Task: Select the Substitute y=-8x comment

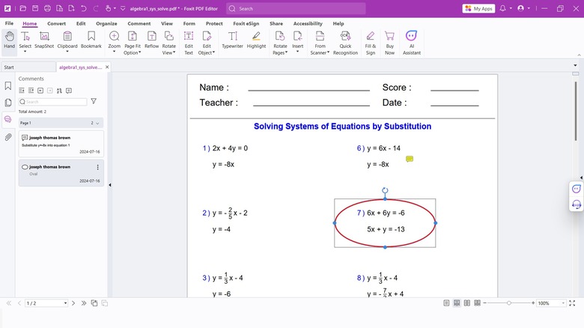Action: click(x=61, y=144)
